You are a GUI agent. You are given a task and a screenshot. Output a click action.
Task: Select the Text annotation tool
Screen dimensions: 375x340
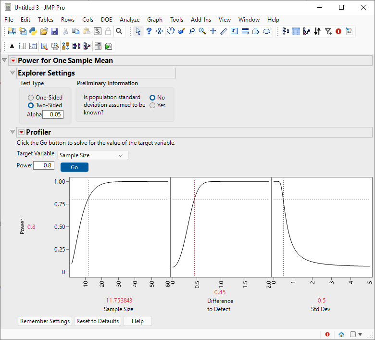point(235,31)
